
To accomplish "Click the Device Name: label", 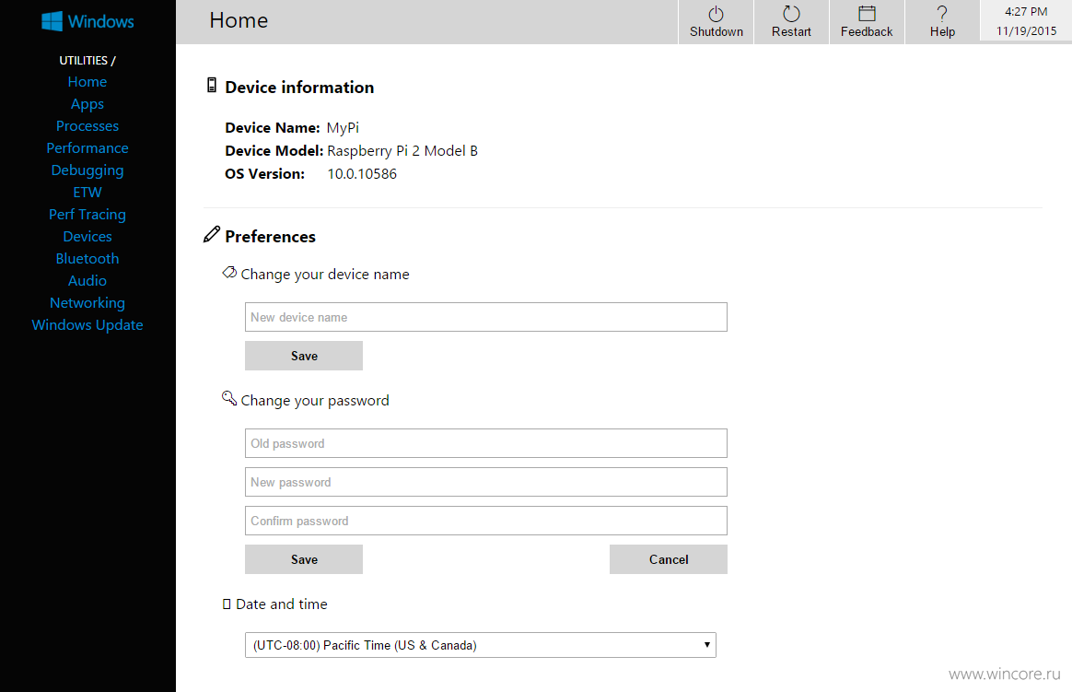I will click(x=273, y=128).
